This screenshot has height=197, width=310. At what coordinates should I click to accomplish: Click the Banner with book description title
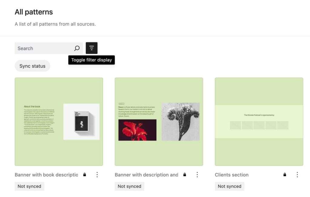point(46,175)
